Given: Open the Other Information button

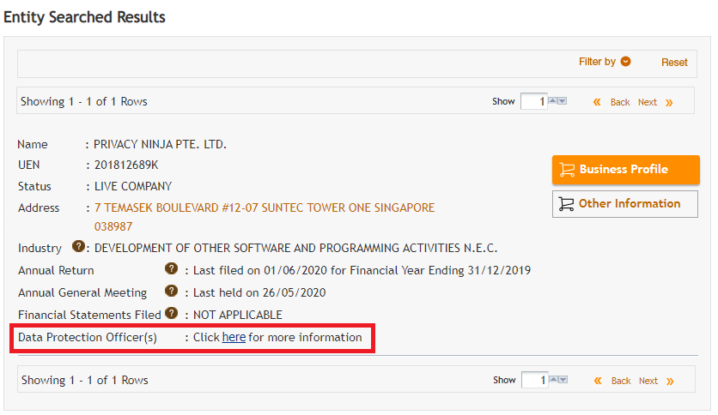Looking at the screenshot, I should click(625, 204).
